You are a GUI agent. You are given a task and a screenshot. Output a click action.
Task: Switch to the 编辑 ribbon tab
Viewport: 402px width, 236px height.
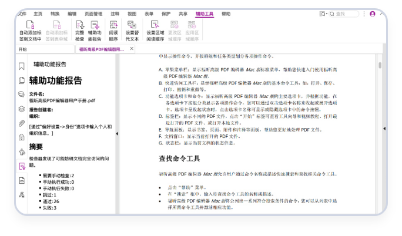pyautogui.click(x=72, y=14)
